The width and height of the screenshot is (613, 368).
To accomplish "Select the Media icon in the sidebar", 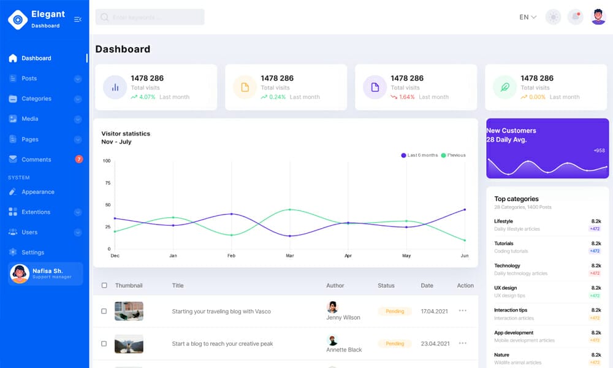I will pos(13,119).
